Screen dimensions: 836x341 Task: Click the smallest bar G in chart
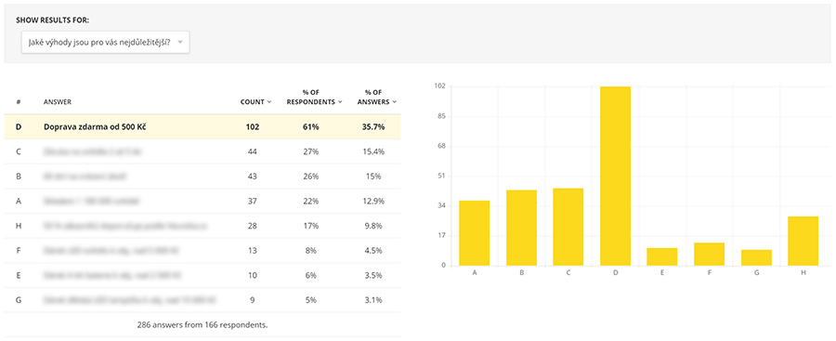(756, 257)
